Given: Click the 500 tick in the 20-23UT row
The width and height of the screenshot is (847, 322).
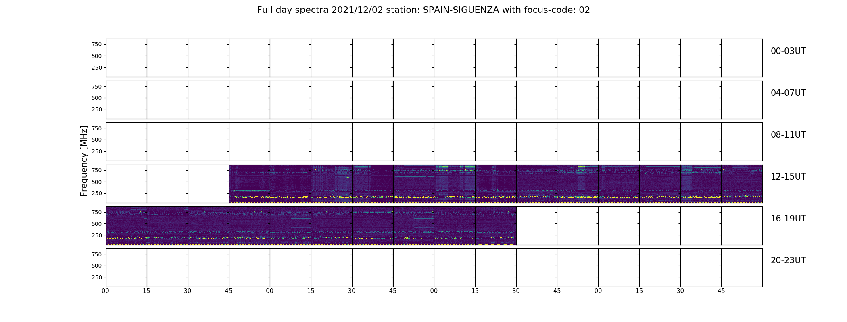Looking at the screenshot, I should [97, 266].
